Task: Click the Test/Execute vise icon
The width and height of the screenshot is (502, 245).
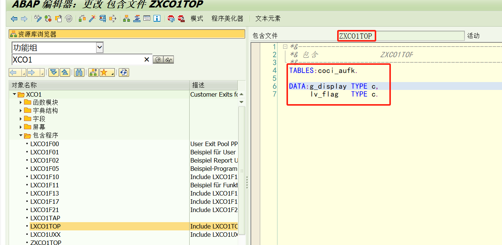Action: 103,18
